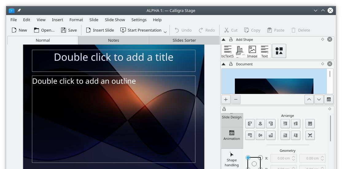Switch to the Slides Sorter tab
Screen dimensions: 342x169
coord(184,40)
